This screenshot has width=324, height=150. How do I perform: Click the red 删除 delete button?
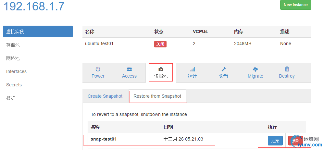click(296, 141)
